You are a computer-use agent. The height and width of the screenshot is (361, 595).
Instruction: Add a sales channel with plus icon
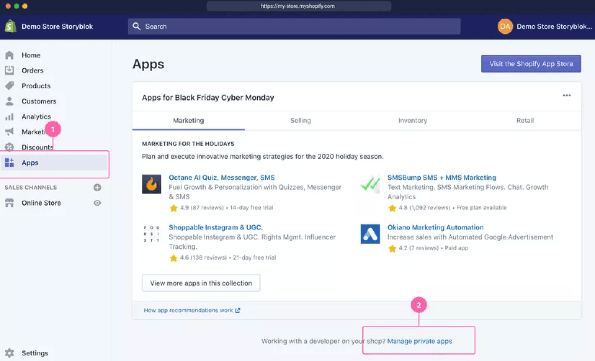coord(97,188)
